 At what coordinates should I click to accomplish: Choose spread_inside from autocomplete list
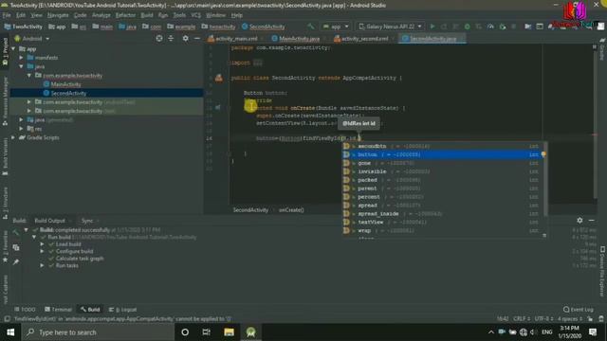443,214
